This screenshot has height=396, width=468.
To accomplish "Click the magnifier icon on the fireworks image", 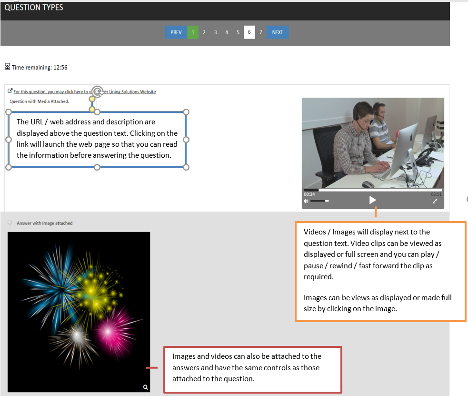I will pos(146,387).
